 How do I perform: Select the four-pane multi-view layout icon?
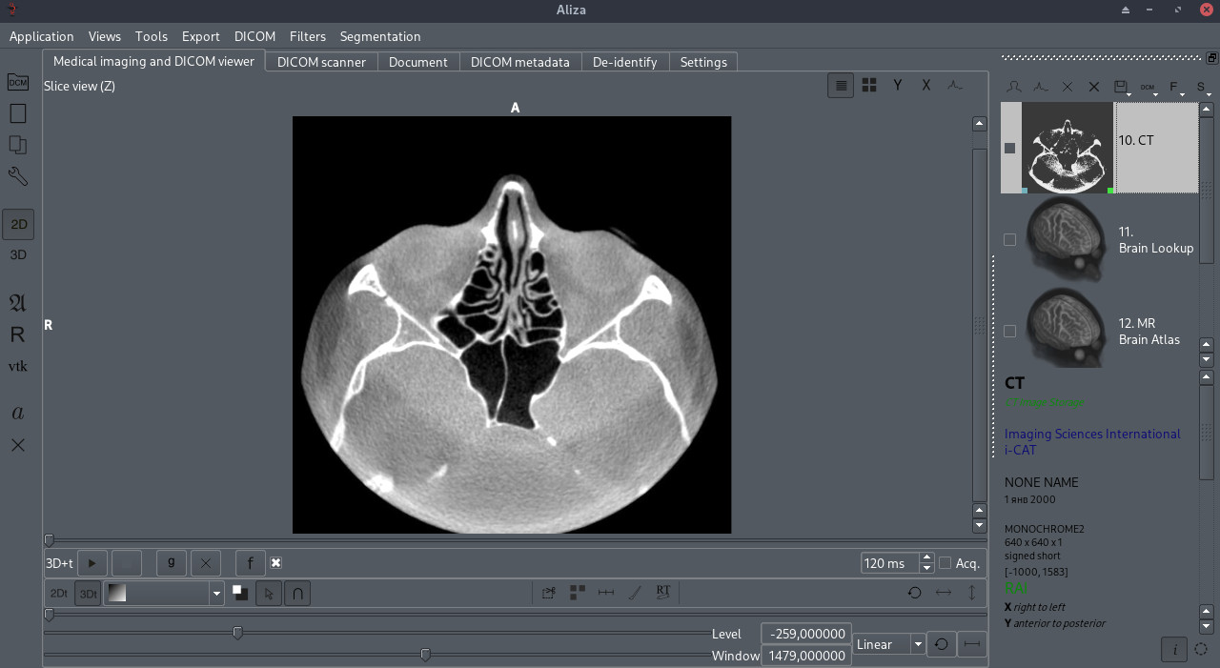pyautogui.click(x=869, y=86)
